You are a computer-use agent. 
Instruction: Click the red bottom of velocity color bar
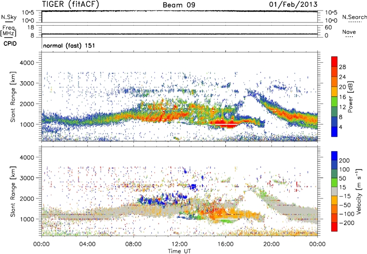coord(334,227)
